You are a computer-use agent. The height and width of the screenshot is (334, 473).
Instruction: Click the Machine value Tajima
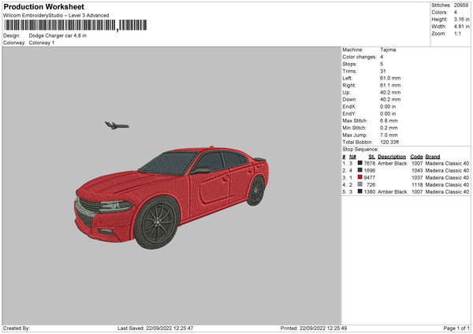point(388,50)
